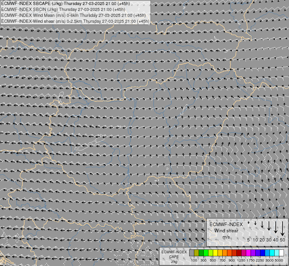Image resolution: width=289 pixels, height=266 pixels.
Task: Click the 30 m/s wind shear arrow
Action: (x=269, y=226)
